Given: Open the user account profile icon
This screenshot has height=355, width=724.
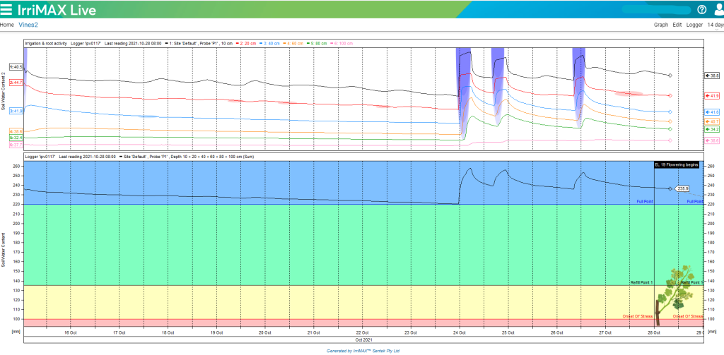Looking at the screenshot, I should coord(718,9).
